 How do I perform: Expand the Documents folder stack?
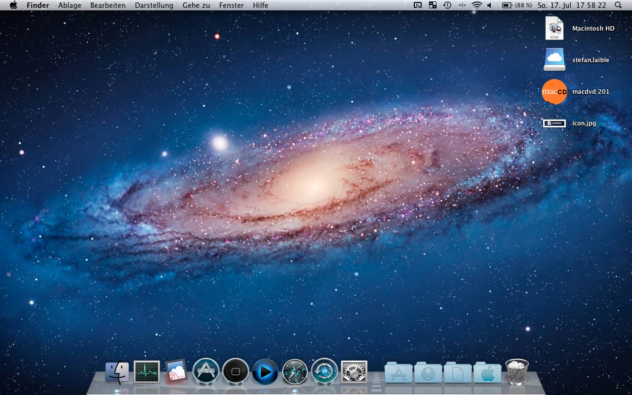point(458,372)
